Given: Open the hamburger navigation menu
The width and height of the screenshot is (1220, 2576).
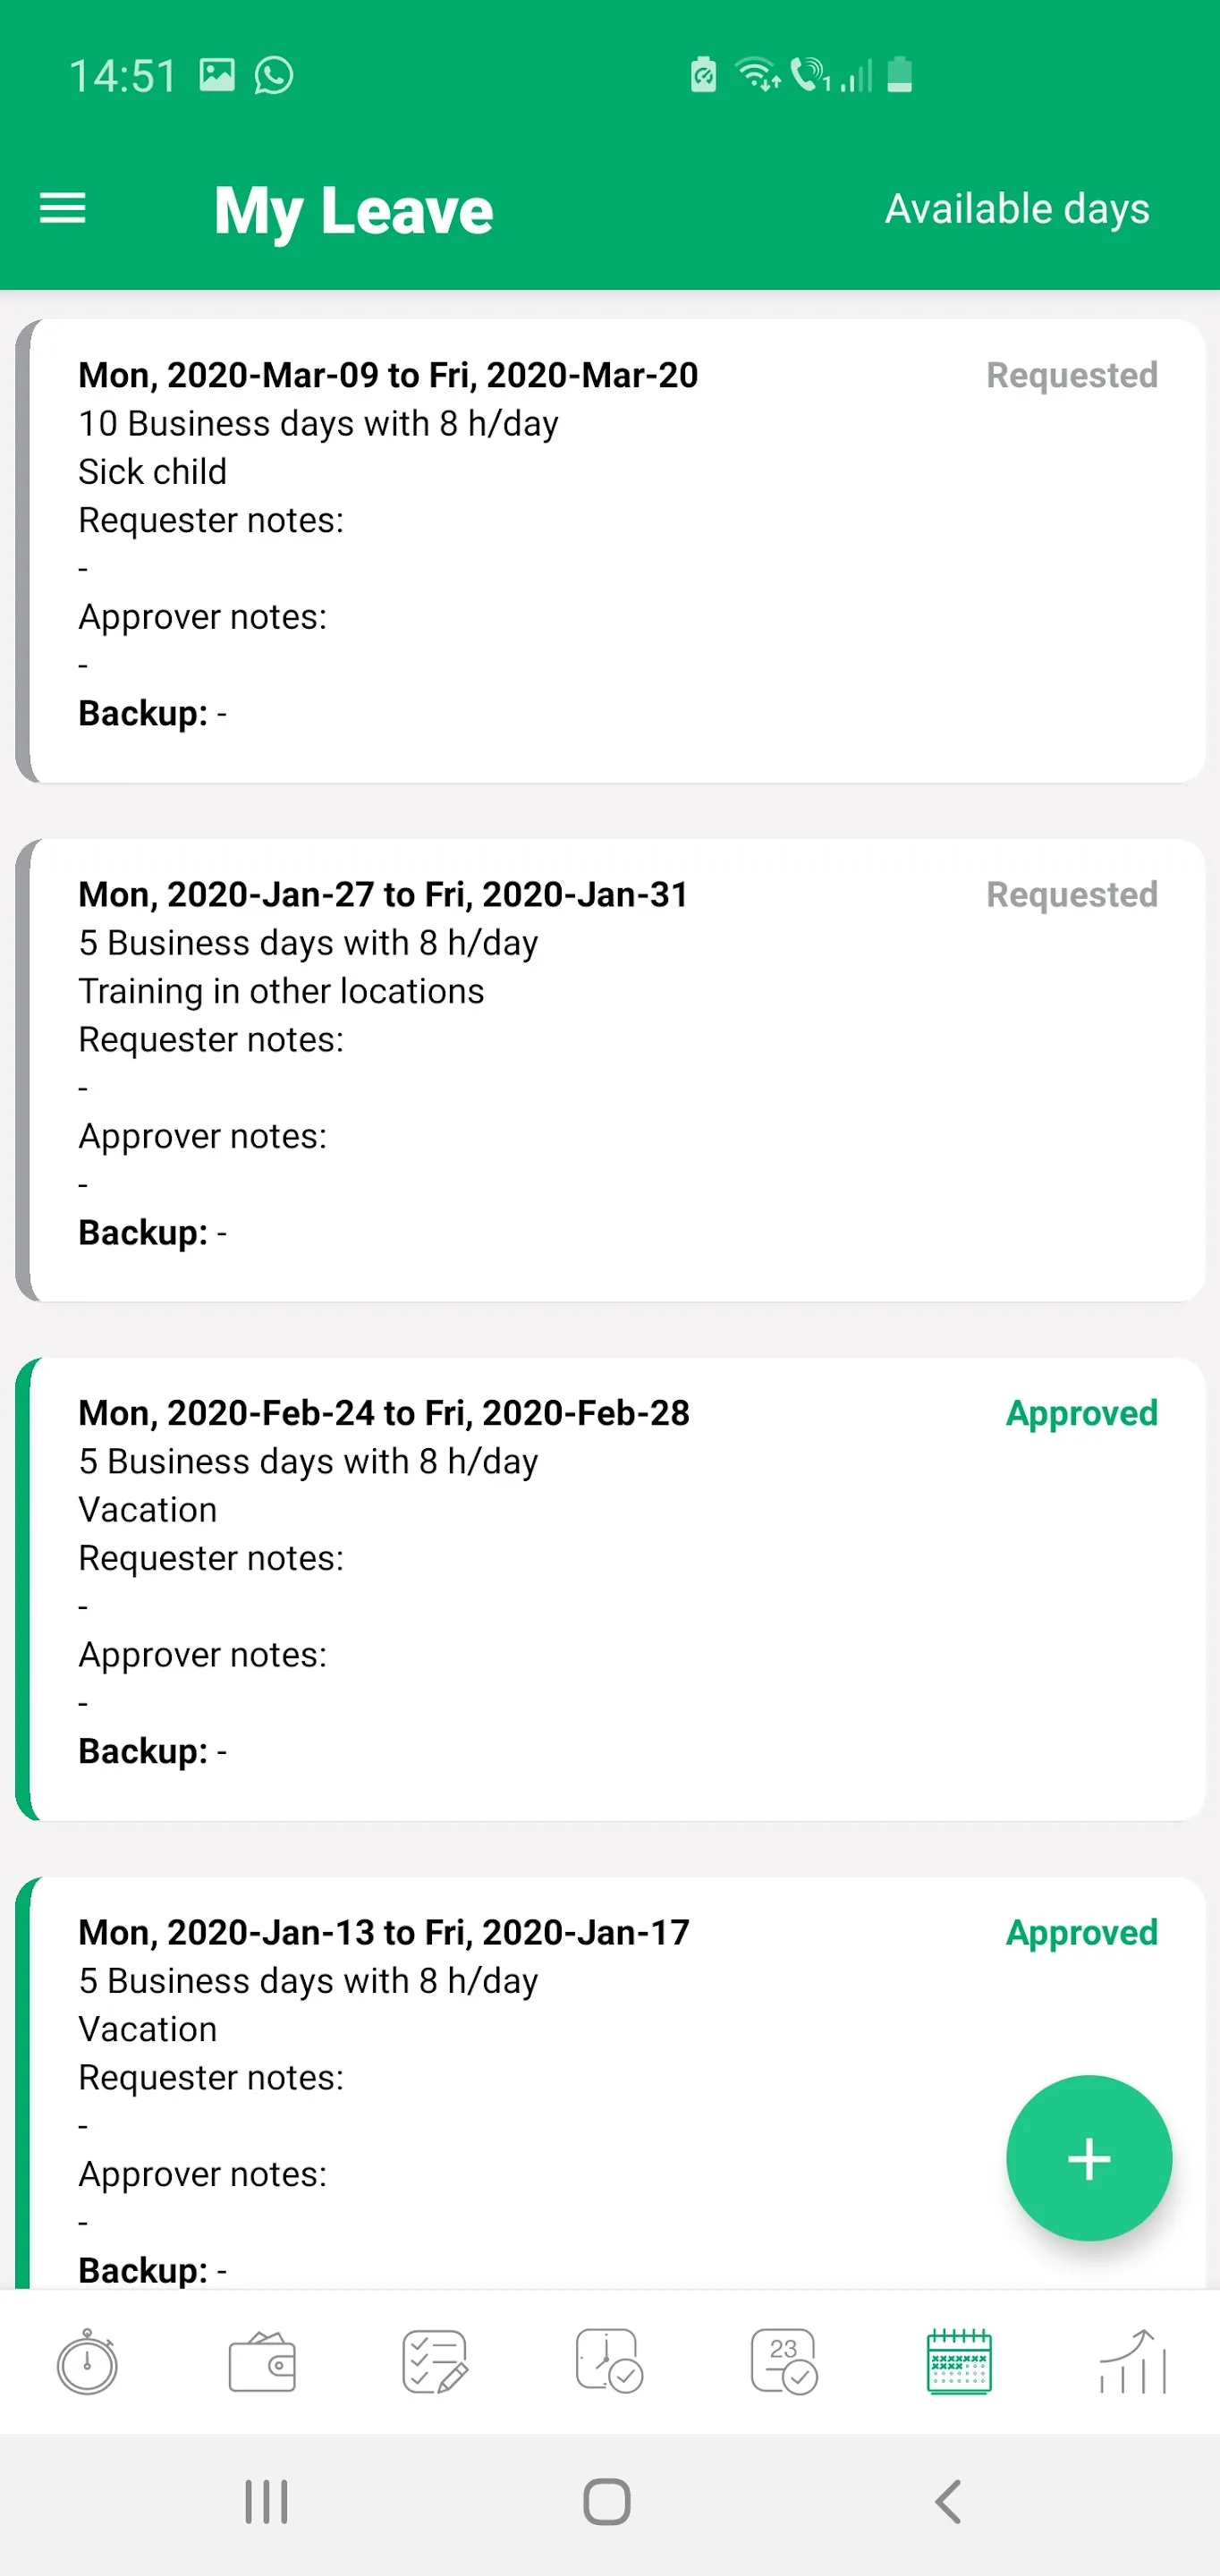Looking at the screenshot, I should tap(62, 209).
